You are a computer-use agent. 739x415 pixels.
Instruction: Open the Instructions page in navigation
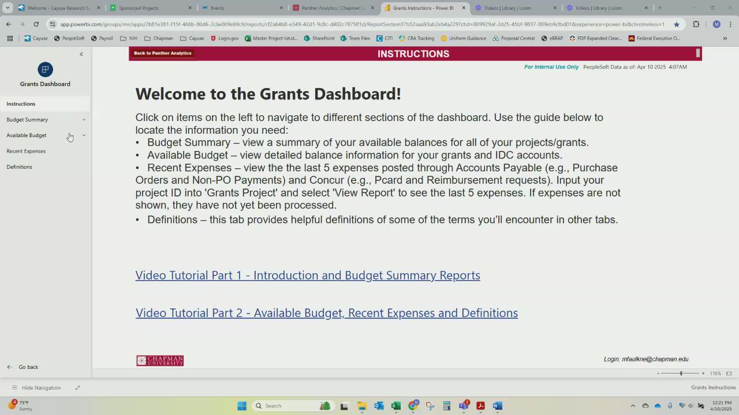coord(21,104)
